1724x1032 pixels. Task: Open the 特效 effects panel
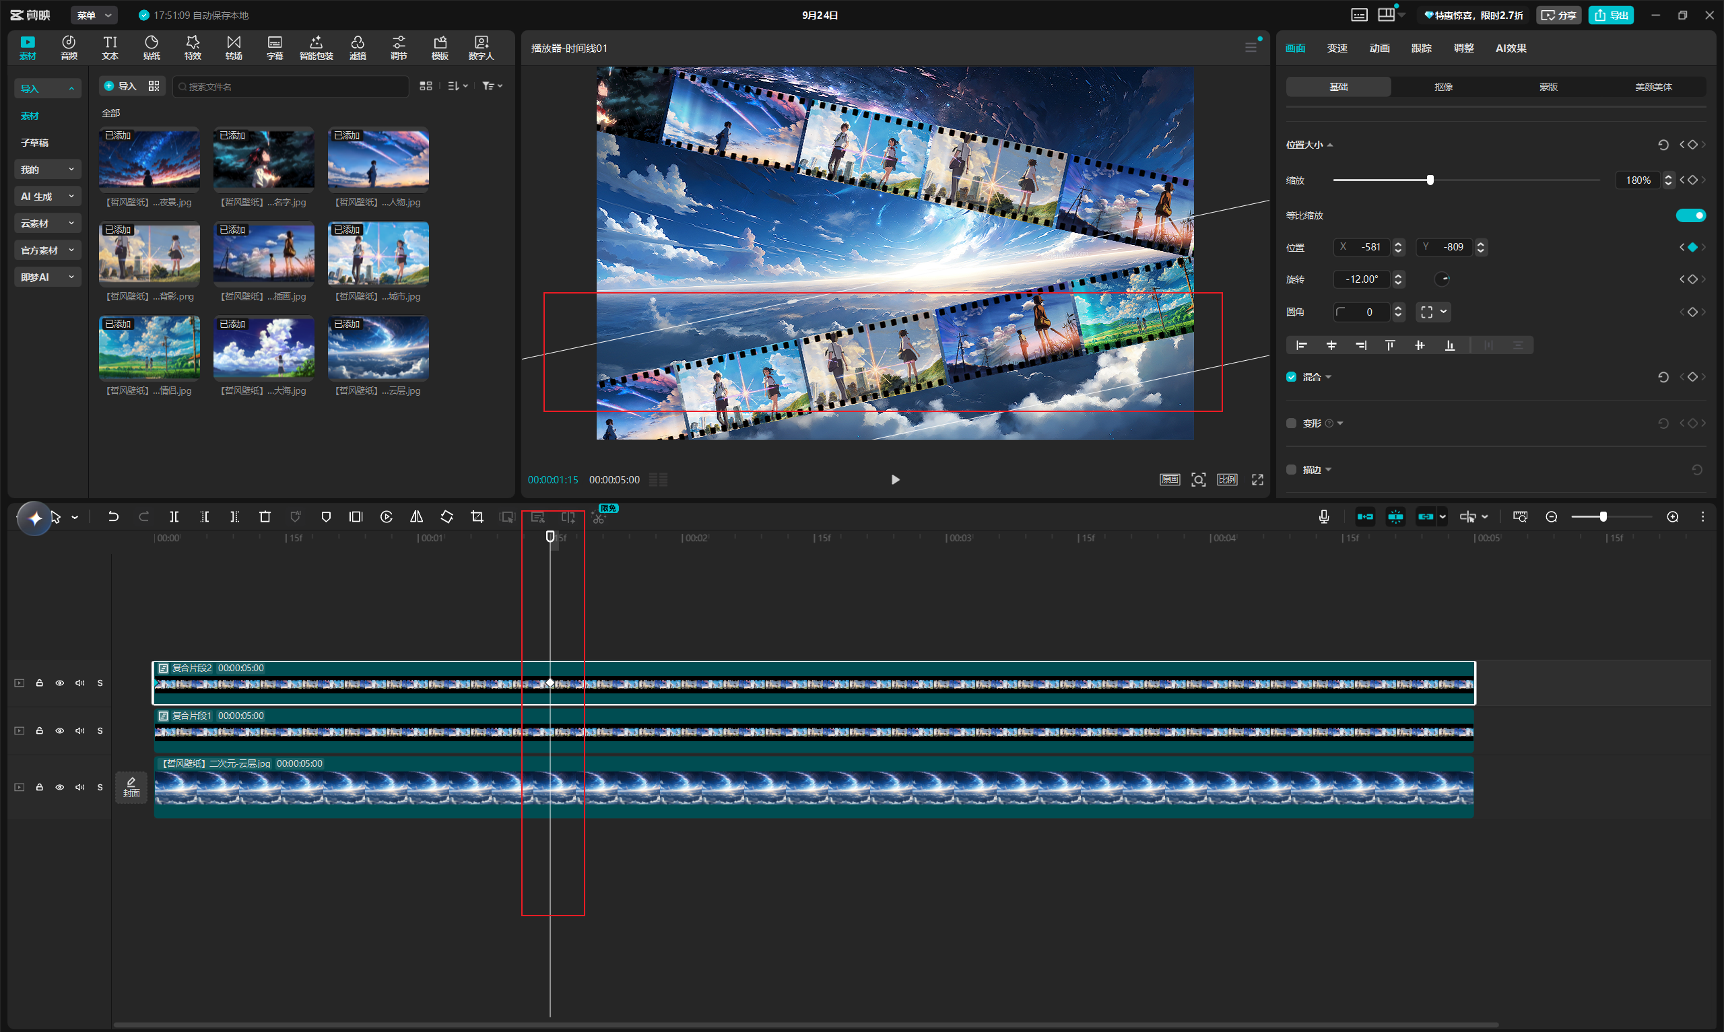point(193,47)
